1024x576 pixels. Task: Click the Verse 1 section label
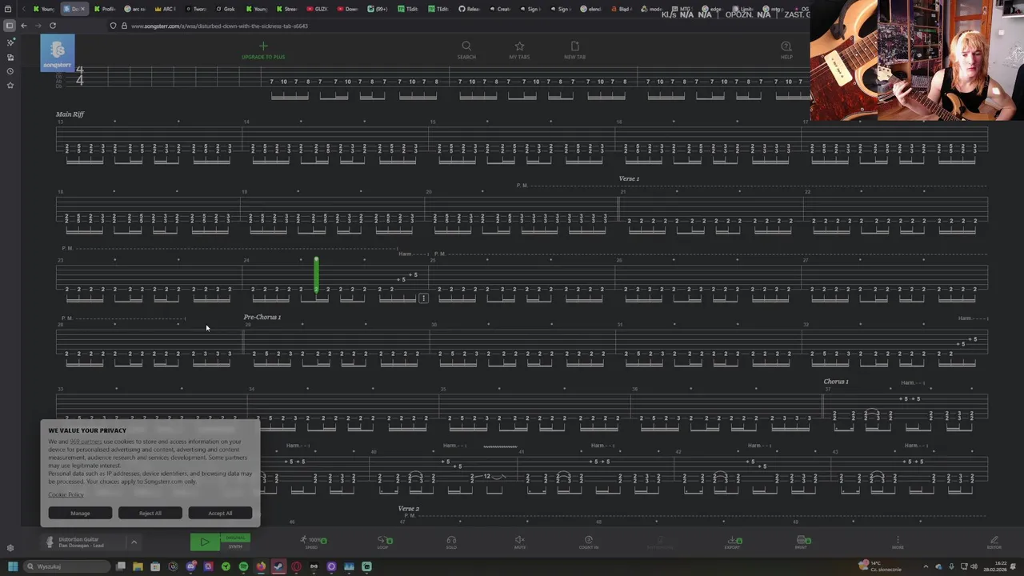tap(629, 178)
